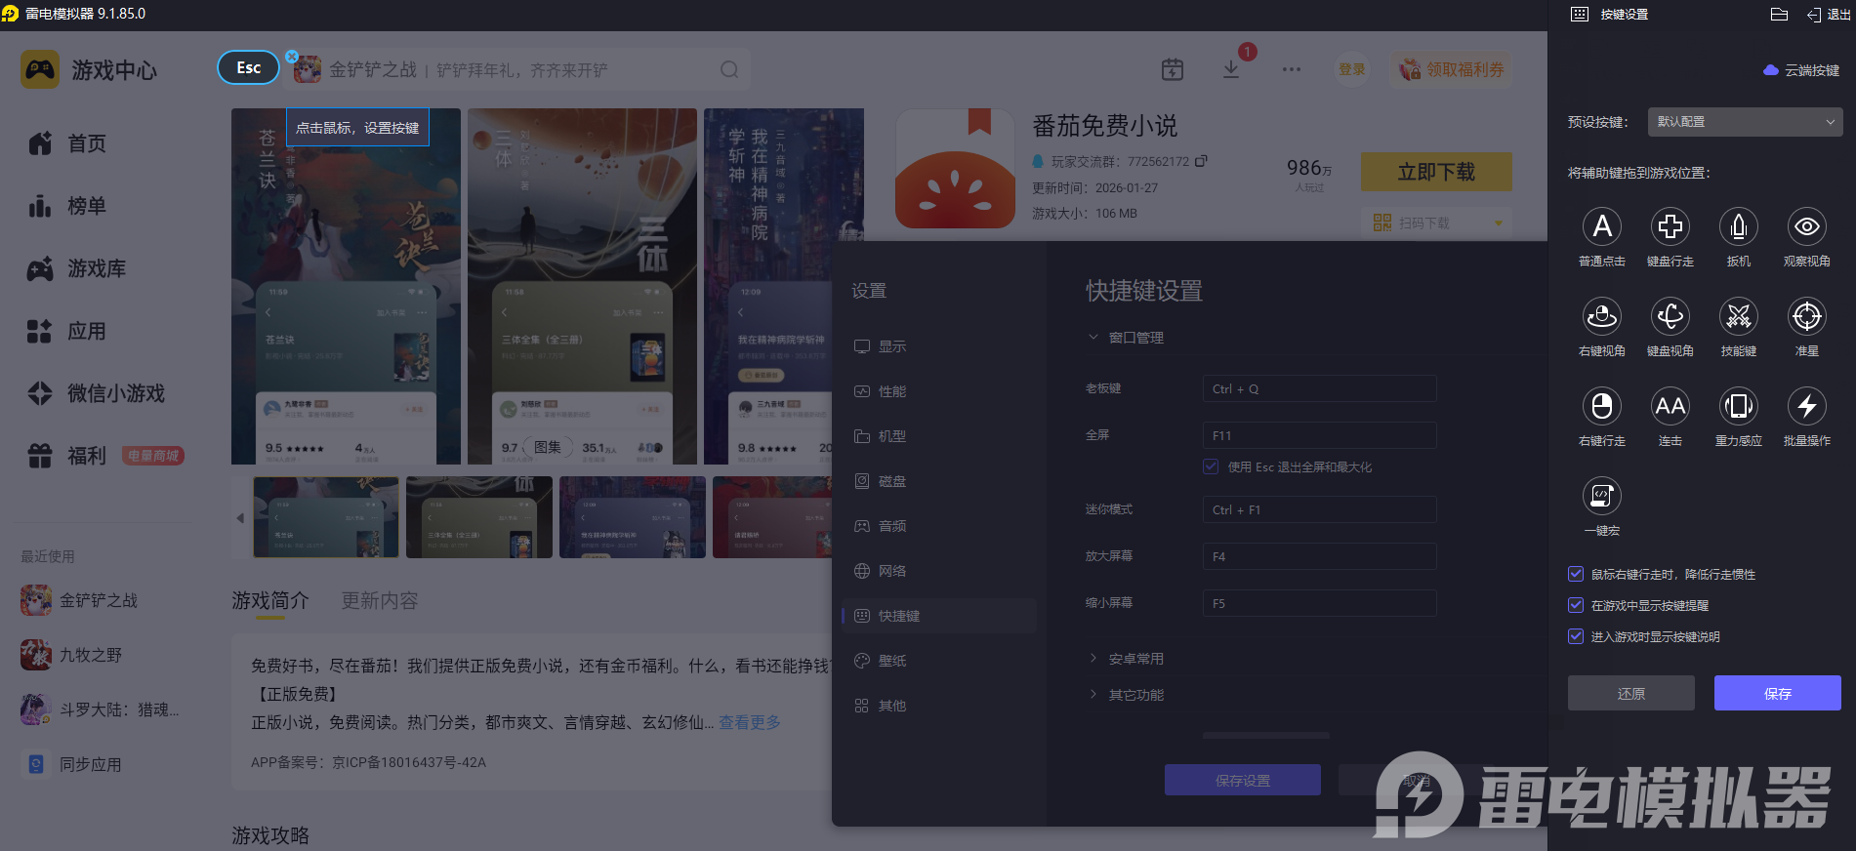Image resolution: width=1856 pixels, height=851 pixels.
Task: Select the 批量操作 lightning icon
Action: pos(1806,407)
